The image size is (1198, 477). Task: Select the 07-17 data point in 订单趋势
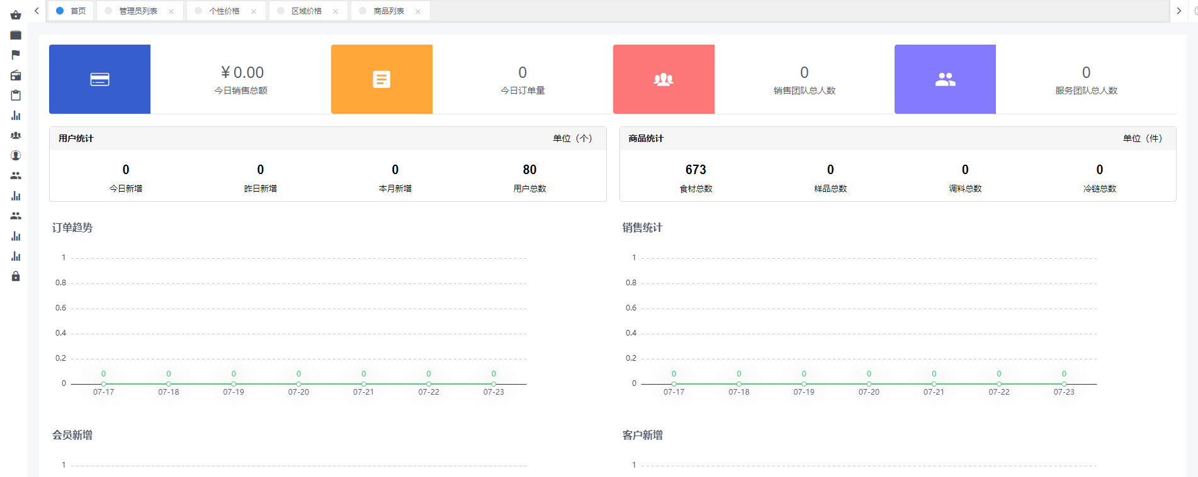click(x=103, y=383)
